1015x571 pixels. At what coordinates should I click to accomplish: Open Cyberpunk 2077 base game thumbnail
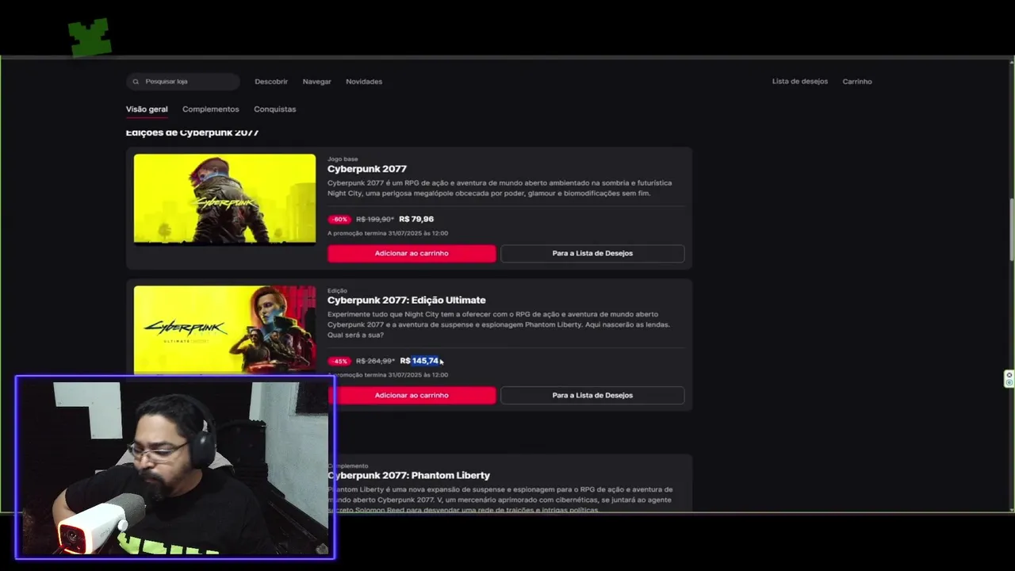pyautogui.click(x=224, y=199)
